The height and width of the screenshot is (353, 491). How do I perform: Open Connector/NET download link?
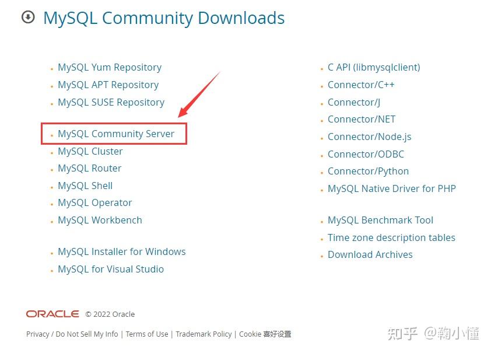click(362, 120)
